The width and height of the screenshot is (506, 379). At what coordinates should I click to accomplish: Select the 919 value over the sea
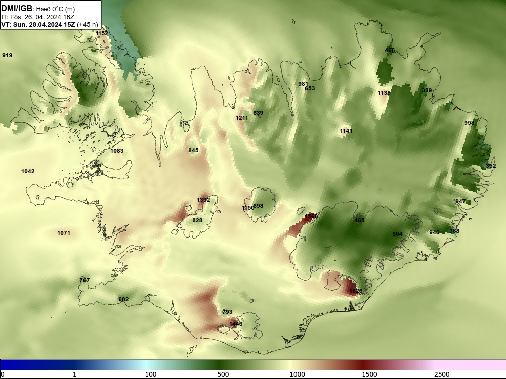7,55
